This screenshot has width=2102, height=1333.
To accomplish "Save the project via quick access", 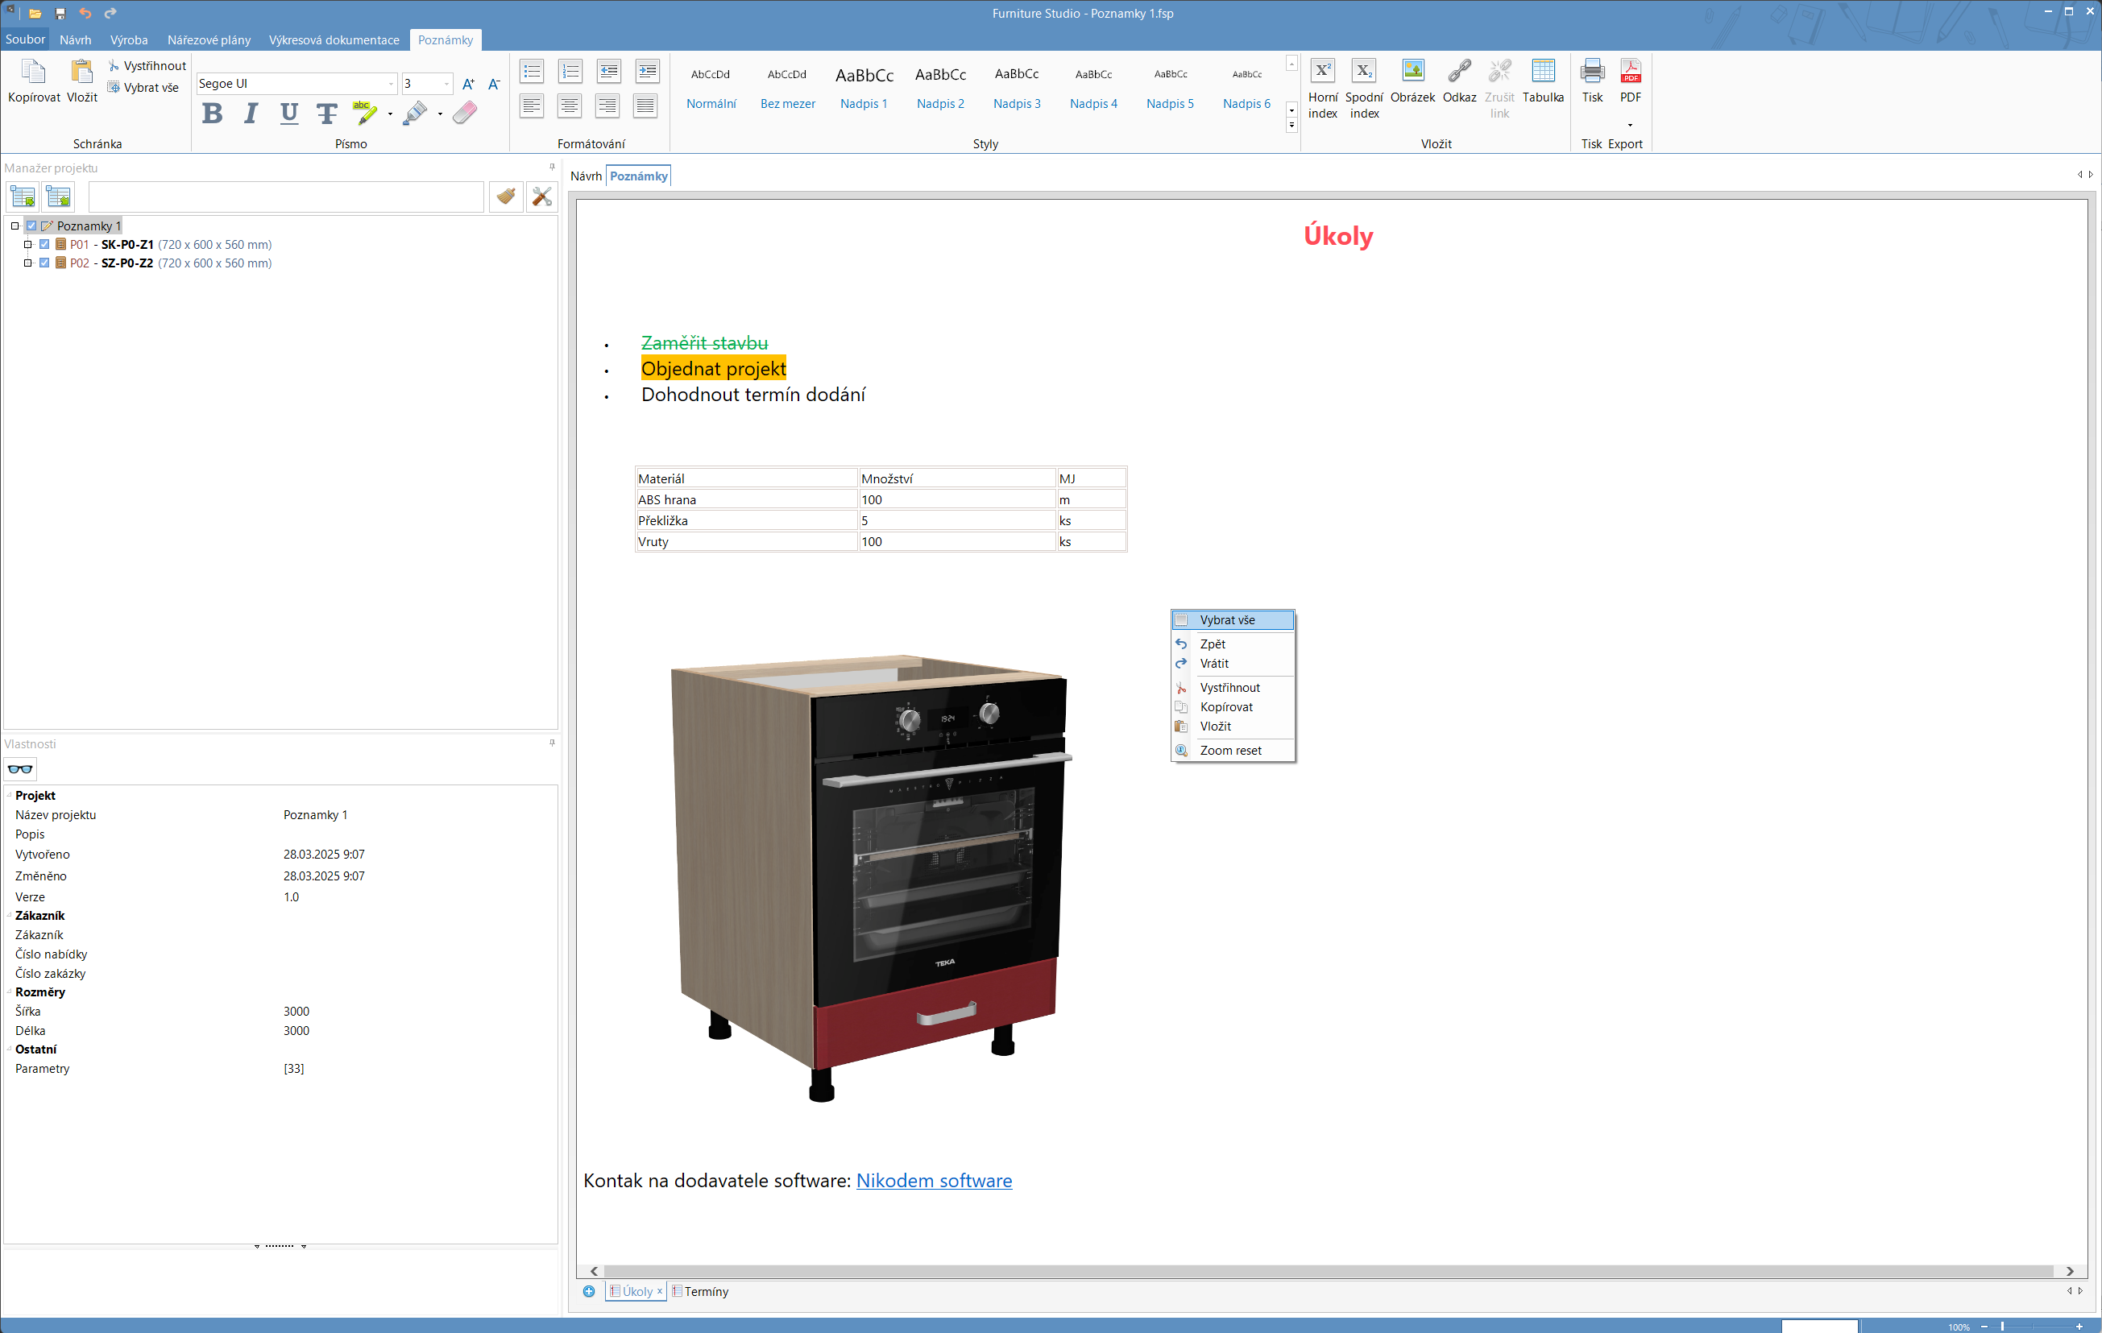I will pyautogui.click(x=60, y=13).
